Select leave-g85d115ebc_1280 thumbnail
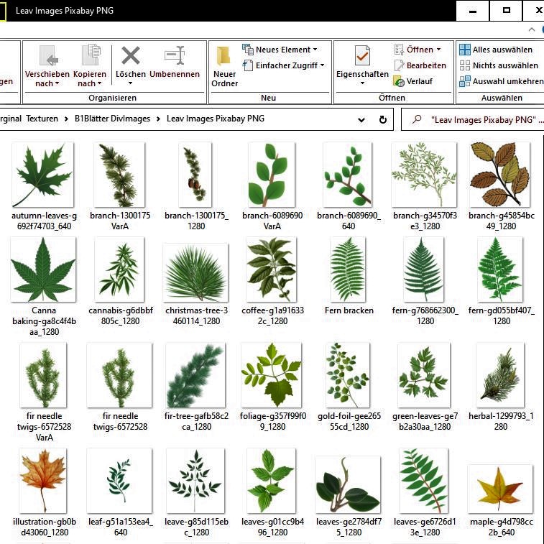The width and height of the screenshot is (544, 544). [195, 481]
